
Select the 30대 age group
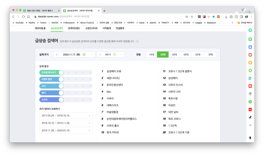click(174, 55)
